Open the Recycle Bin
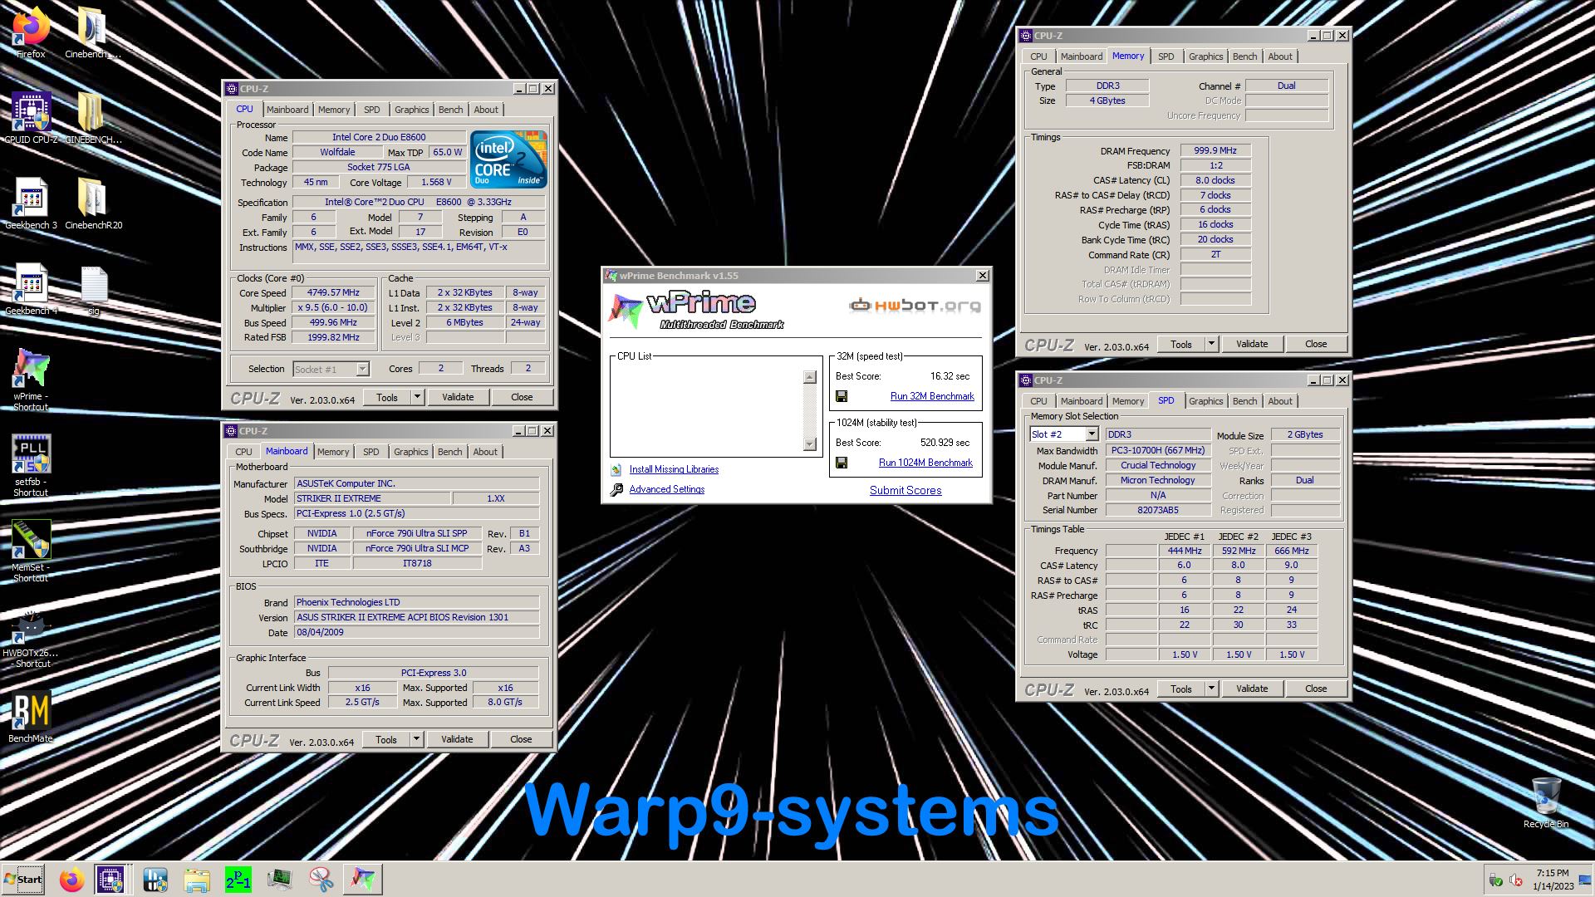Screen dimensions: 1595x897 coord(1545,802)
